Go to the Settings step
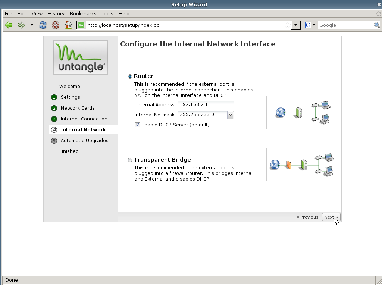Screen dimensions: 382x285 pyautogui.click(x=70, y=97)
